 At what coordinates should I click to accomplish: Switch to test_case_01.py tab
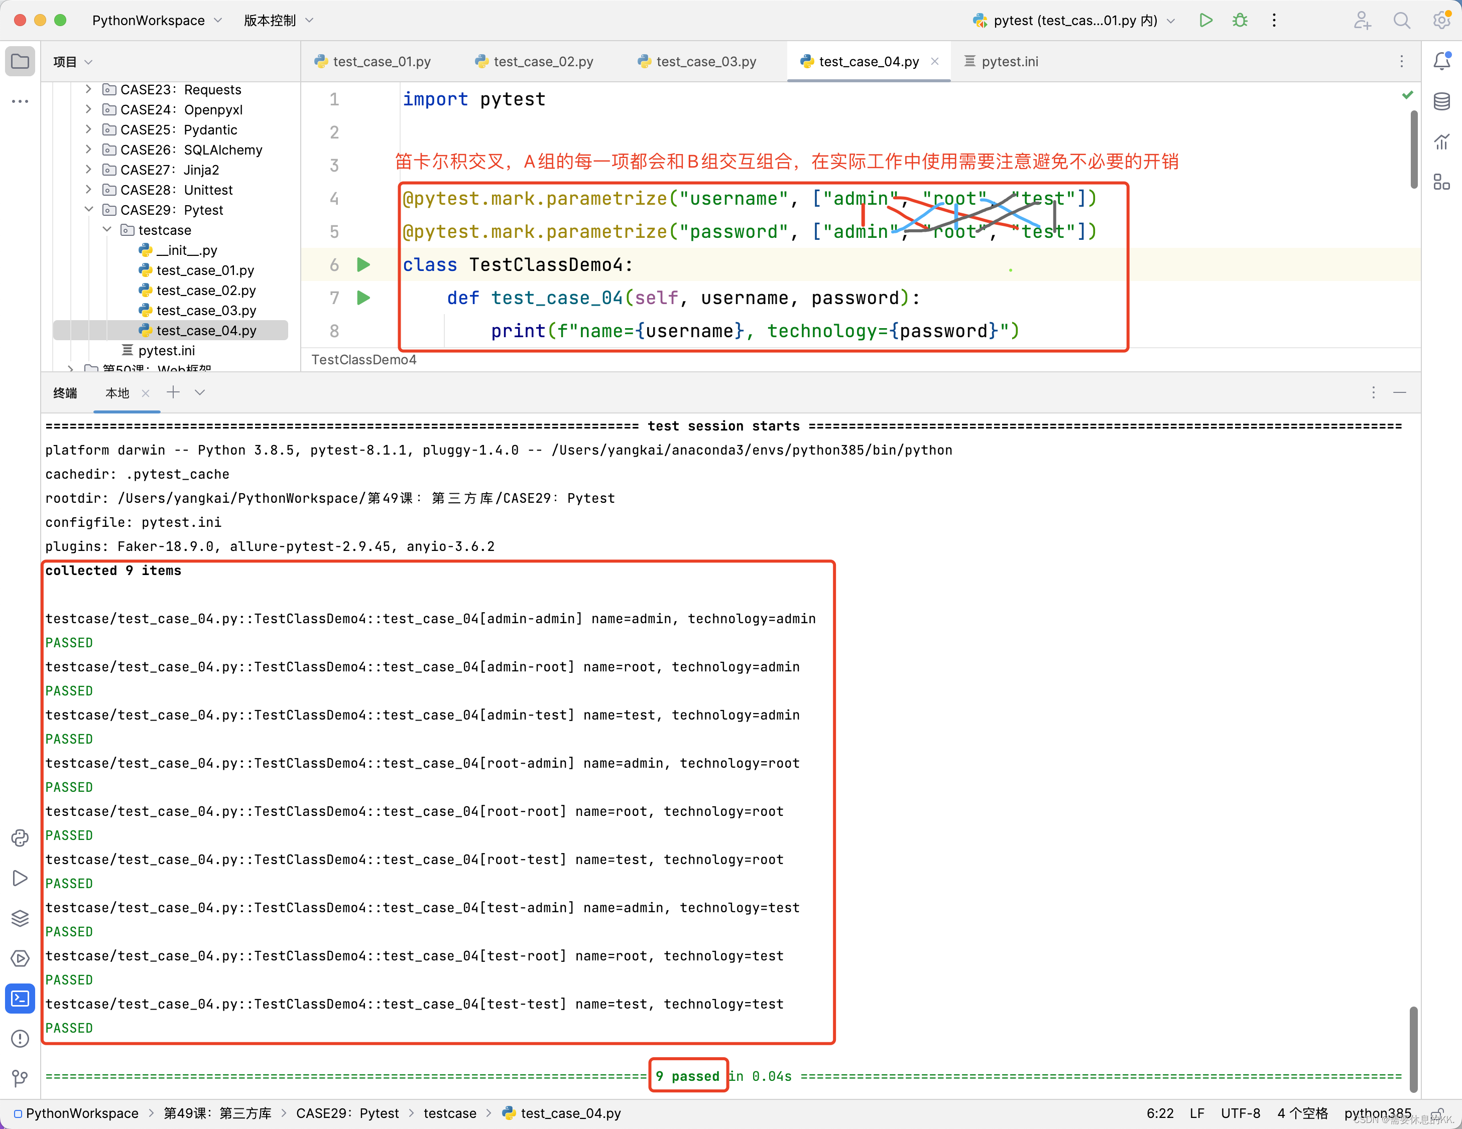[x=373, y=62]
